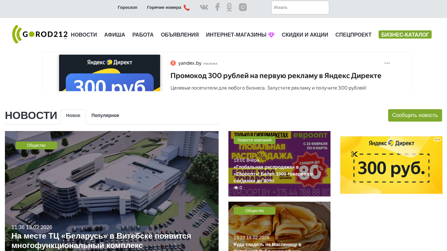Image resolution: width=447 pixels, height=251 pixels.
Task: Click the red Yandex logo icon in ad
Action: coord(173,63)
